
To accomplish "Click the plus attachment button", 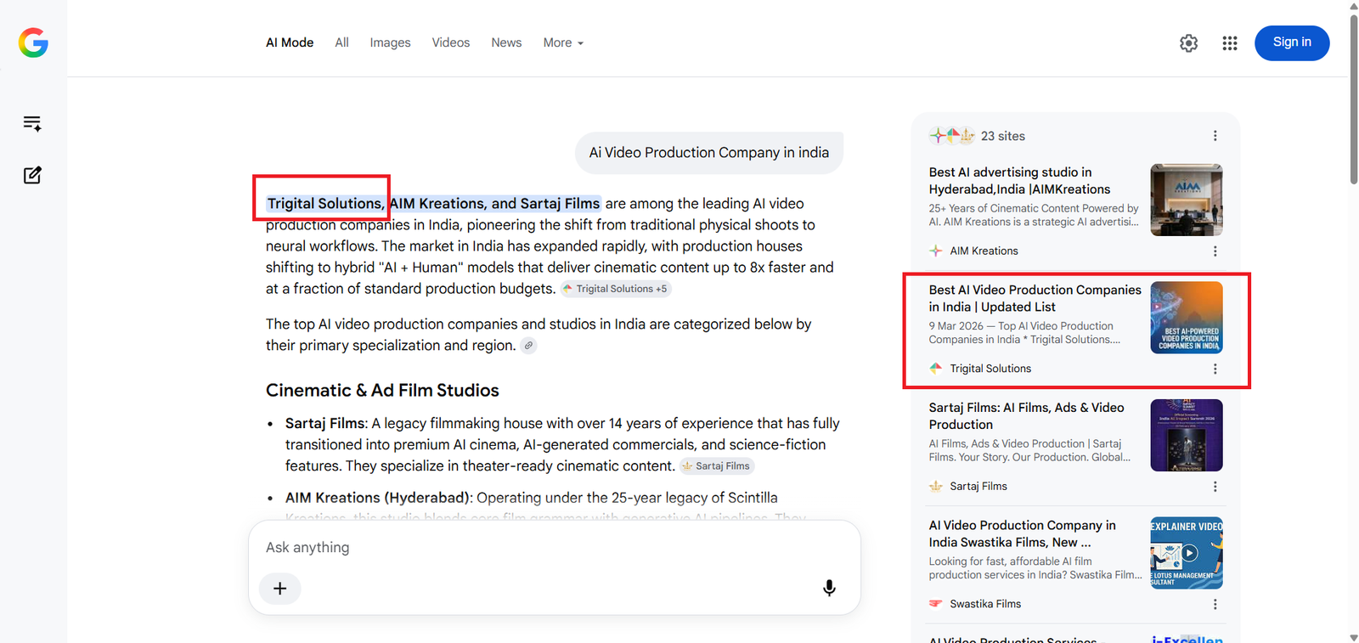I will [280, 589].
